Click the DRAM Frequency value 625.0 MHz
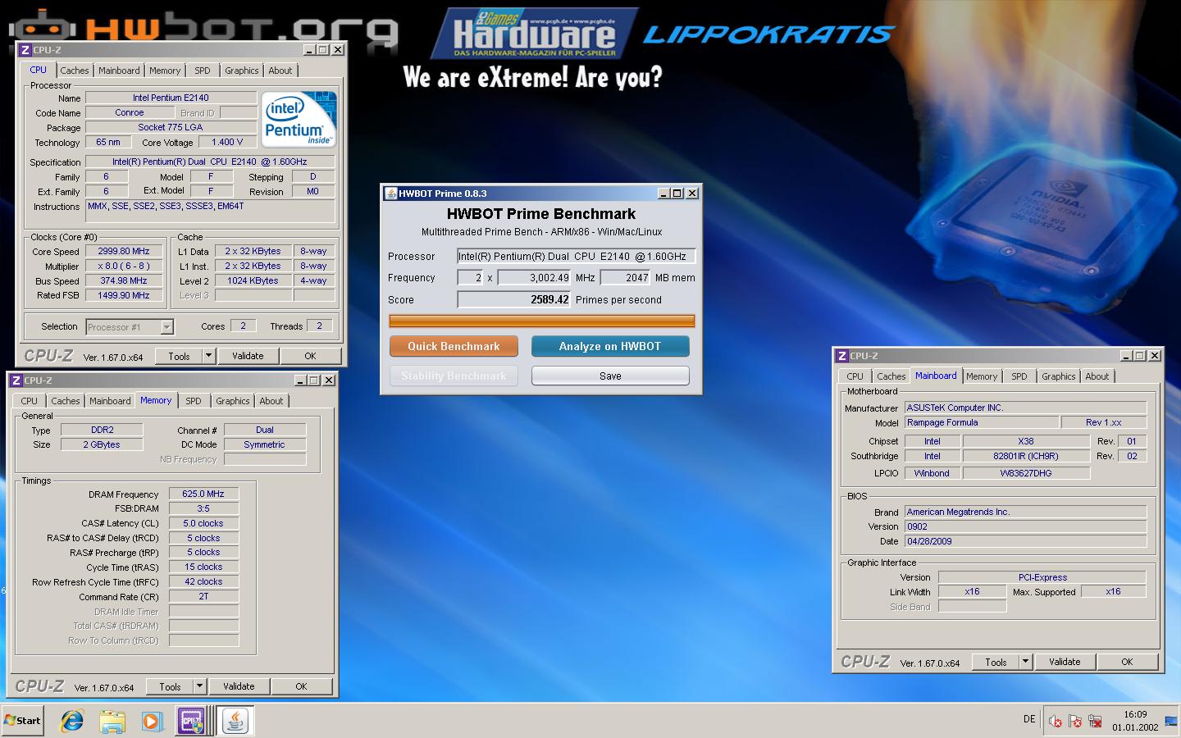The image size is (1181, 738). click(x=203, y=494)
